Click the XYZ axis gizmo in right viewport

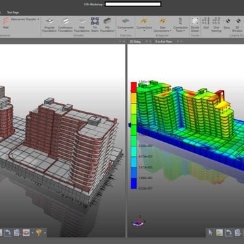(x=139, y=221)
